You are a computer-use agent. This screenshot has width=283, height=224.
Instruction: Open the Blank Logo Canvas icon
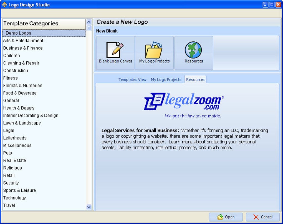115,53
